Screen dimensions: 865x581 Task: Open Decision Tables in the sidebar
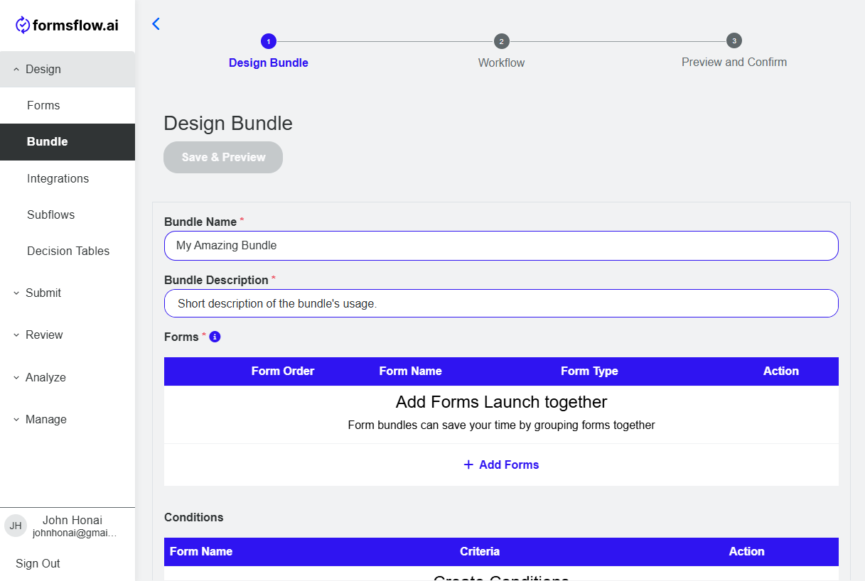coord(68,251)
